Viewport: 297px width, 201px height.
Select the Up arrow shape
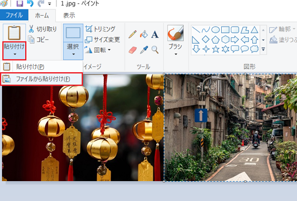click(x=254, y=40)
